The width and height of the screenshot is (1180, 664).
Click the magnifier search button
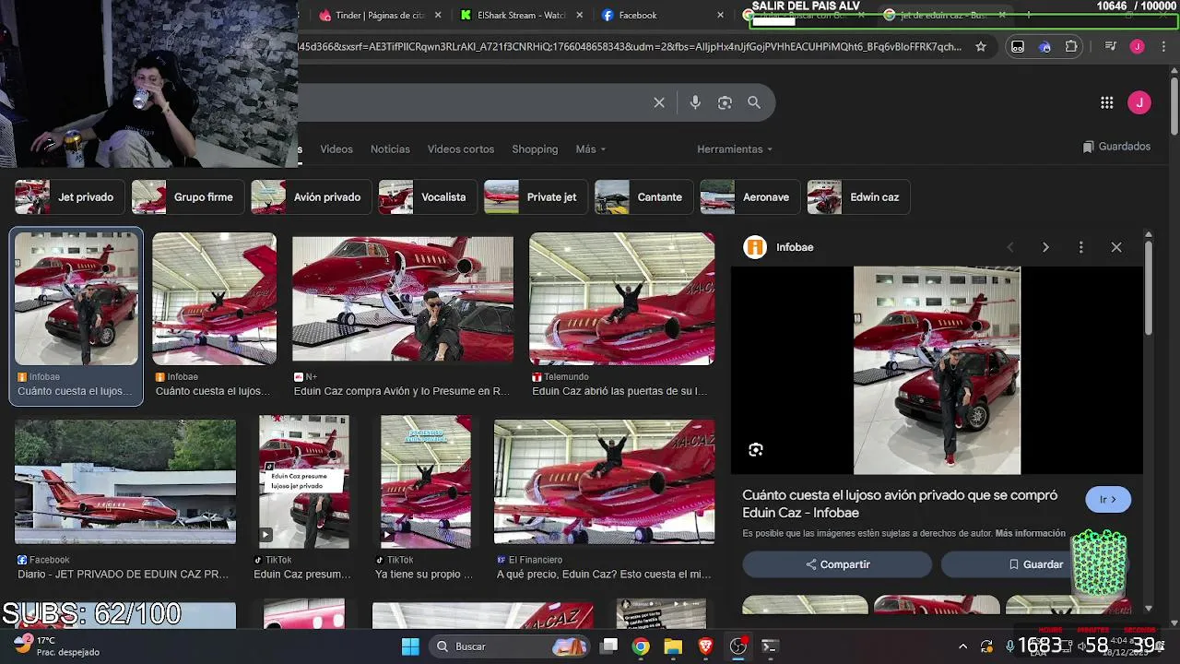[754, 102]
